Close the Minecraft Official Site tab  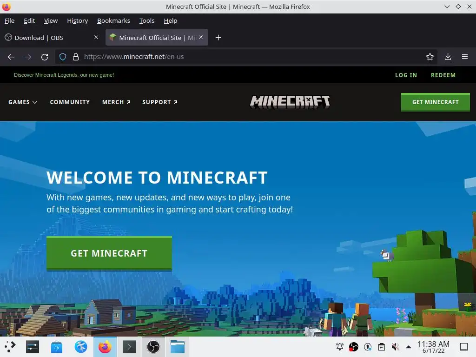[x=201, y=37]
